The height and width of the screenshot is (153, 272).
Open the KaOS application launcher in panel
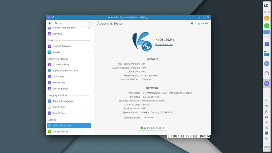(x=266, y=6)
